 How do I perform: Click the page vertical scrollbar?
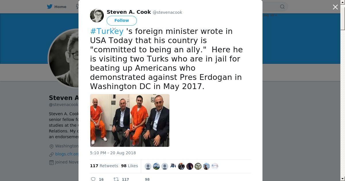point(343,90)
